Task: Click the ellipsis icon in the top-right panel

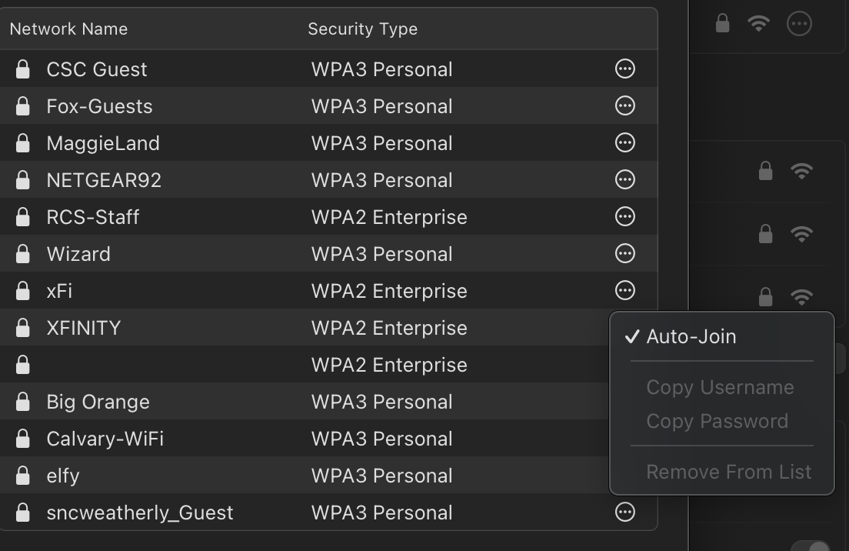Action: click(799, 24)
